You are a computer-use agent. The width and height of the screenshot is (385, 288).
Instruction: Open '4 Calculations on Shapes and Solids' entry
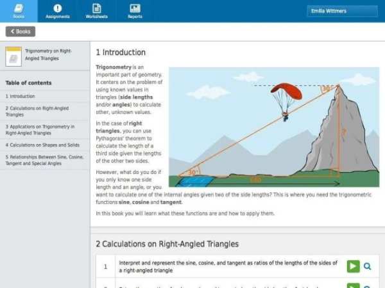(45, 145)
